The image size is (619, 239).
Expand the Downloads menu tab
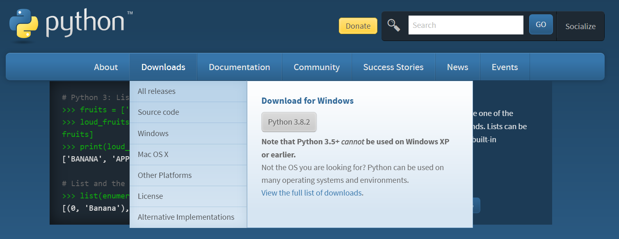click(163, 67)
